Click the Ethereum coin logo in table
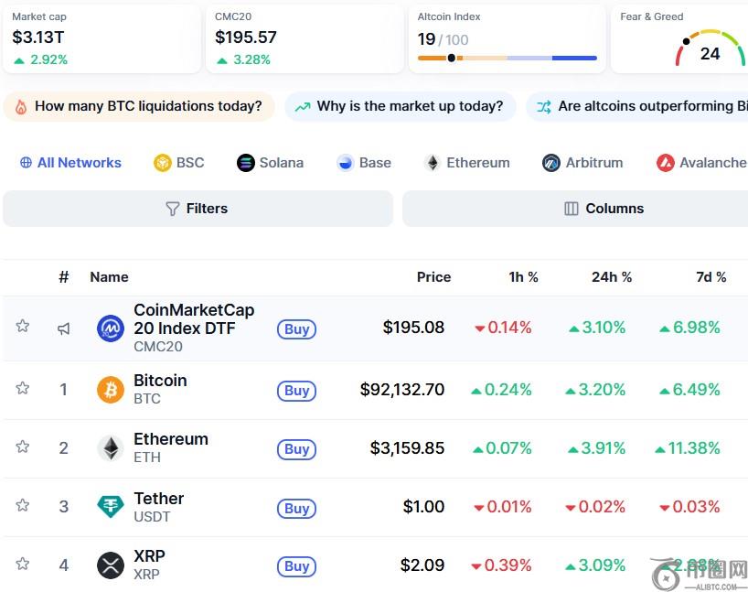 coord(111,448)
